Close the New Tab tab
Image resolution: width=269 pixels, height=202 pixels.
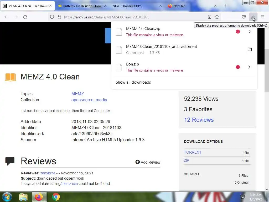click(215, 6)
